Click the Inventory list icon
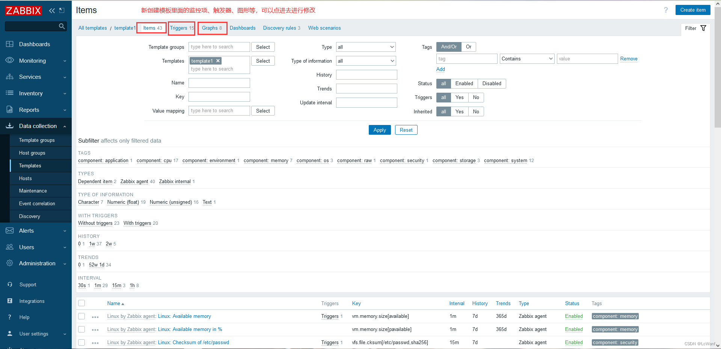721x349 pixels. (10, 93)
